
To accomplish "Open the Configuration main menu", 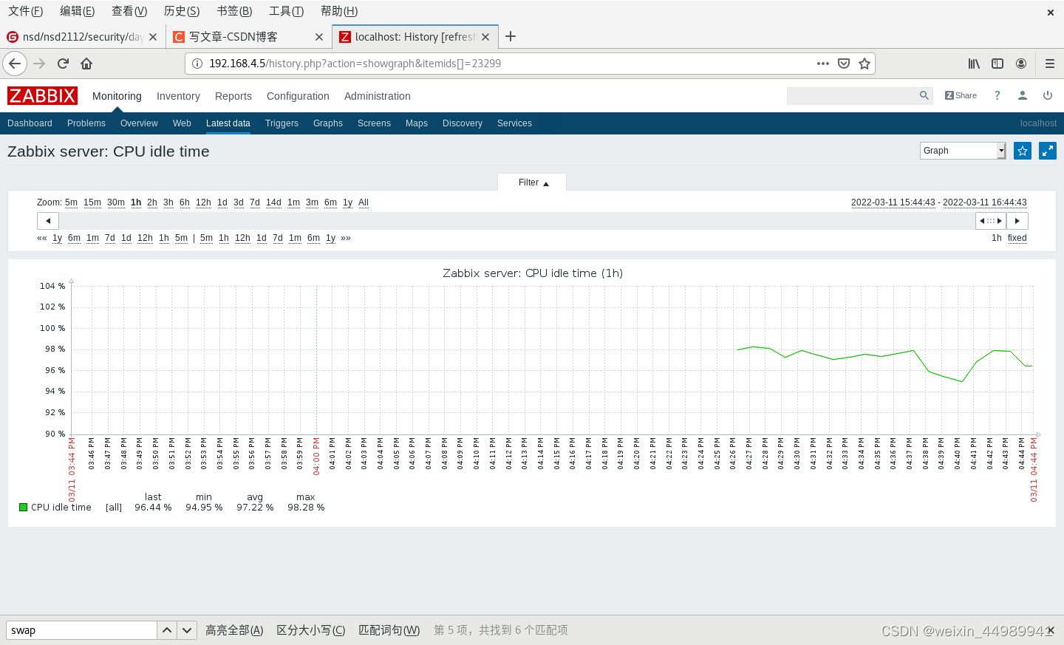I will 298,96.
